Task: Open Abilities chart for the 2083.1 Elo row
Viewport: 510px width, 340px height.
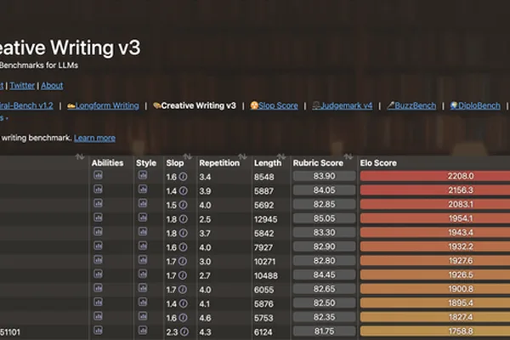Action: [98, 203]
